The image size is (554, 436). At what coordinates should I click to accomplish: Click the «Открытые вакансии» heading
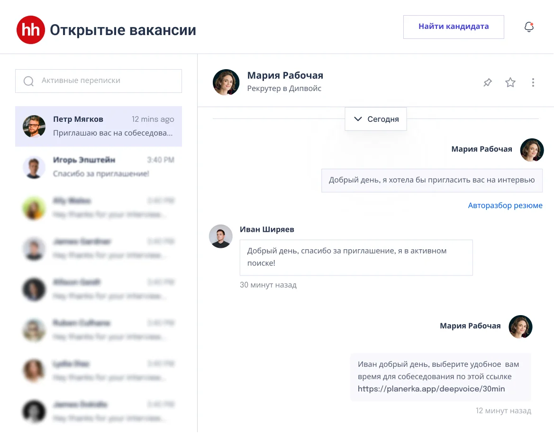(123, 29)
